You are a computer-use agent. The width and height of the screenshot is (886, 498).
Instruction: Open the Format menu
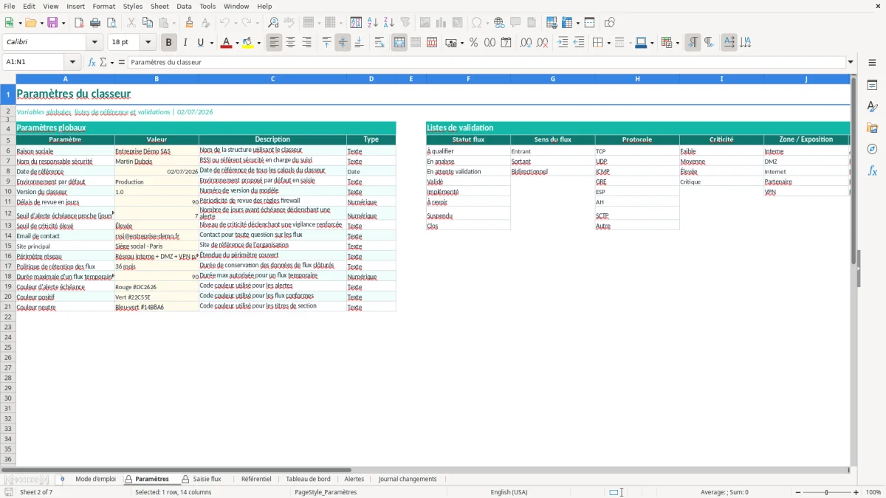[x=104, y=6]
